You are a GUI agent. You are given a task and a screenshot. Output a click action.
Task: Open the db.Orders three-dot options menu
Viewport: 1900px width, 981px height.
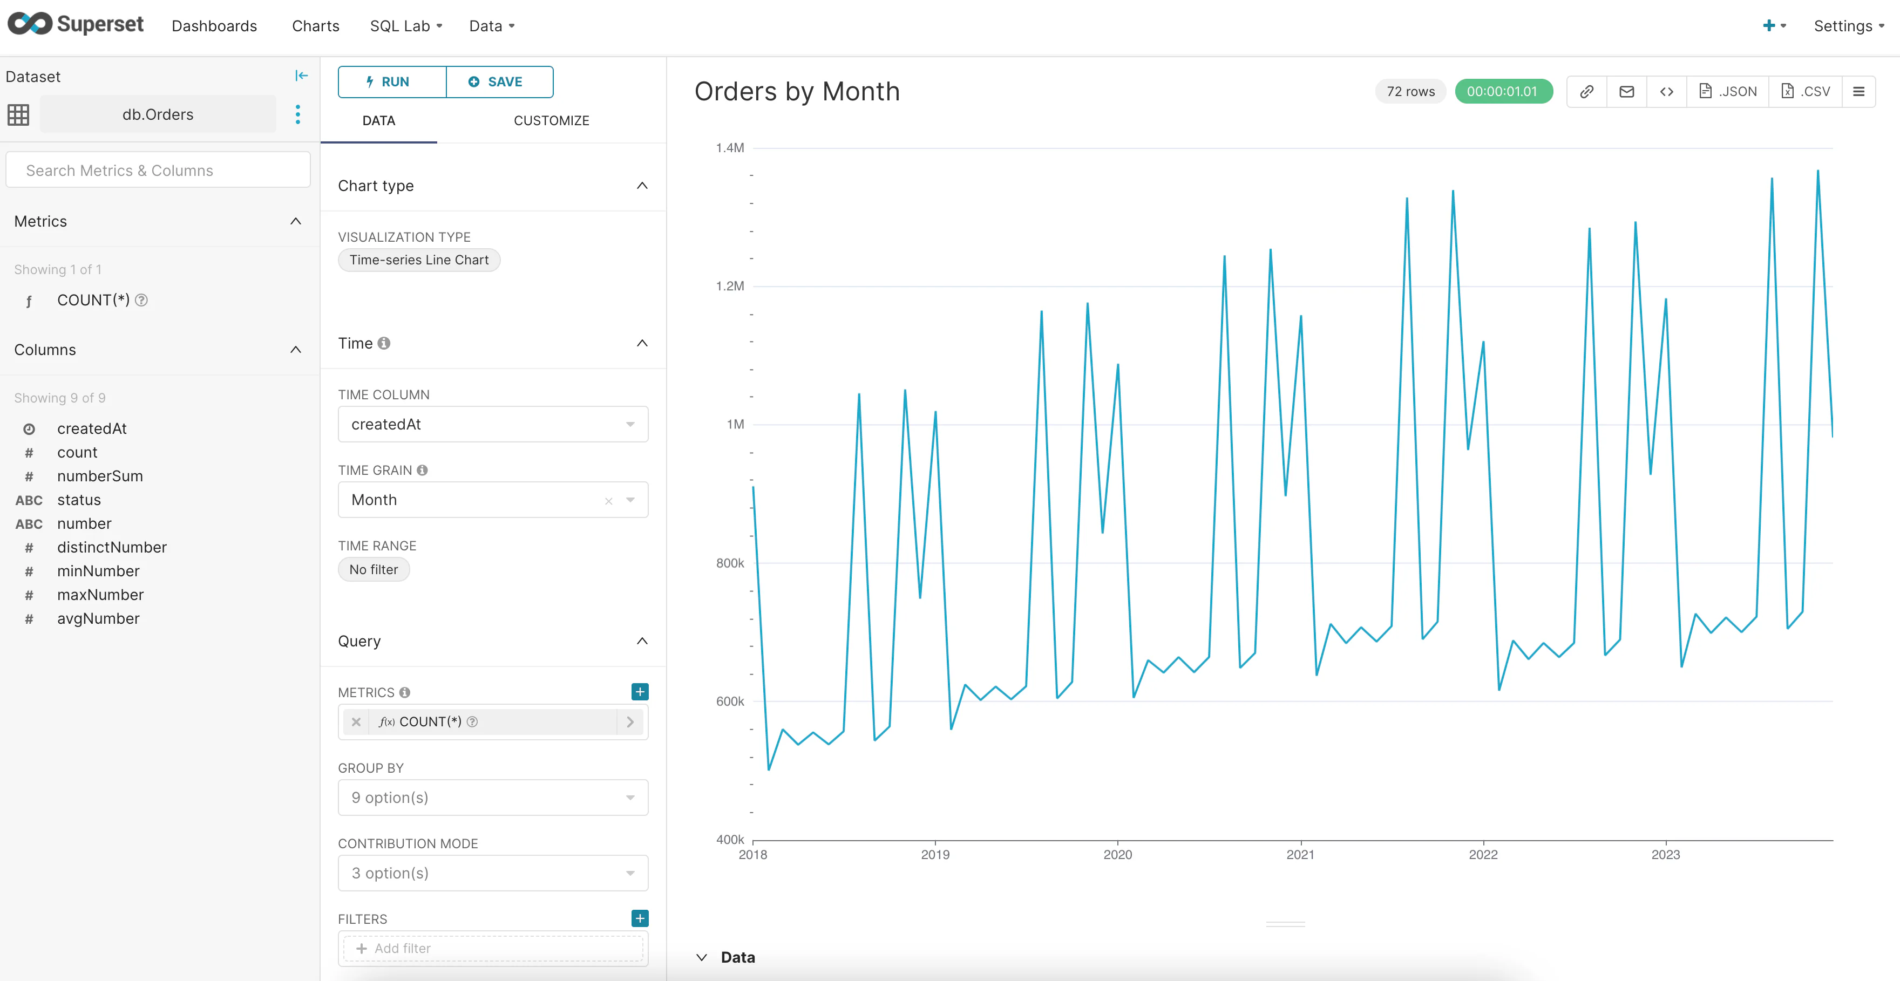tap(297, 114)
